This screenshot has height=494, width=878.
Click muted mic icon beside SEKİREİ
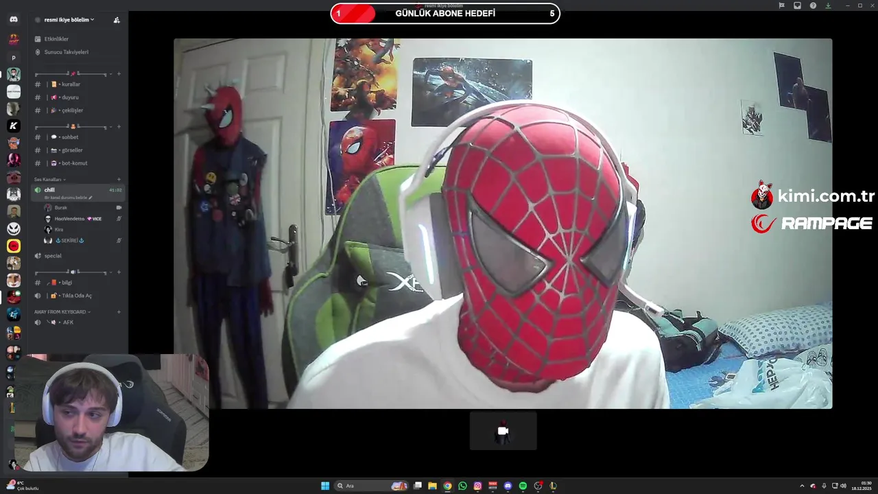pos(119,240)
